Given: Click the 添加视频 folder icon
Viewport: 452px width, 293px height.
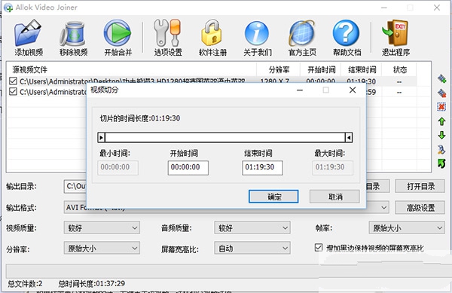Looking at the screenshot, I should coord(29,33).
